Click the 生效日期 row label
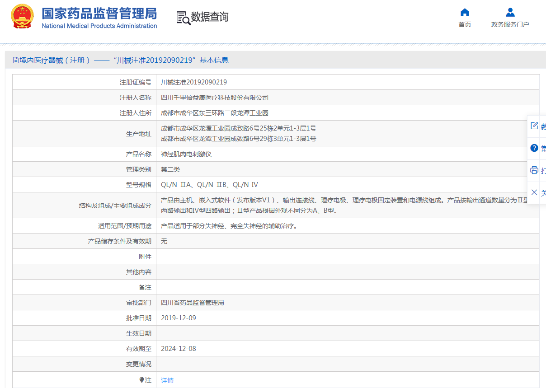Screen dimensions: 546x388 pos(139,333)
